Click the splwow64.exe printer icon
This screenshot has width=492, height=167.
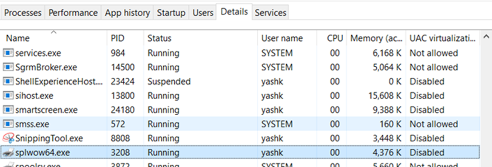tap(8, 153)
